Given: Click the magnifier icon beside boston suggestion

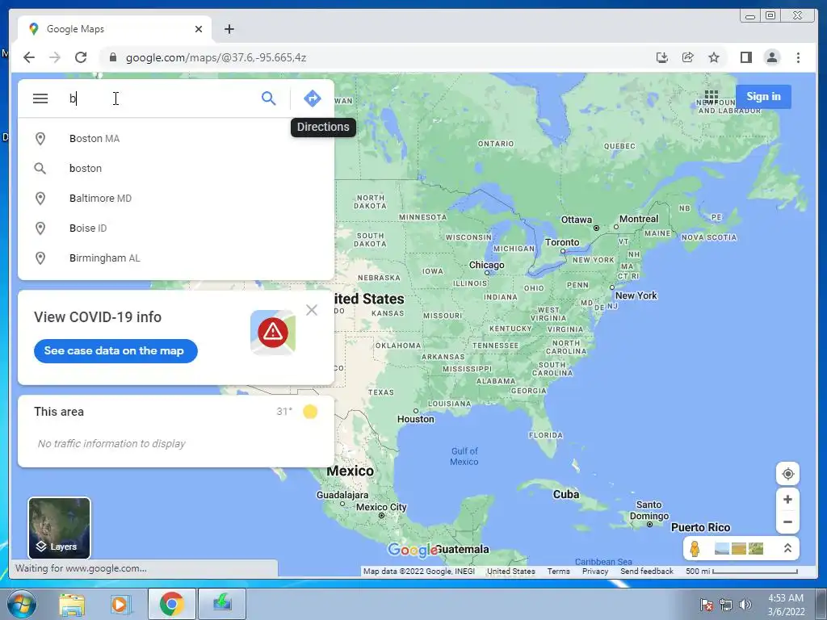Looking at the screenshot, I should (40, 168).
